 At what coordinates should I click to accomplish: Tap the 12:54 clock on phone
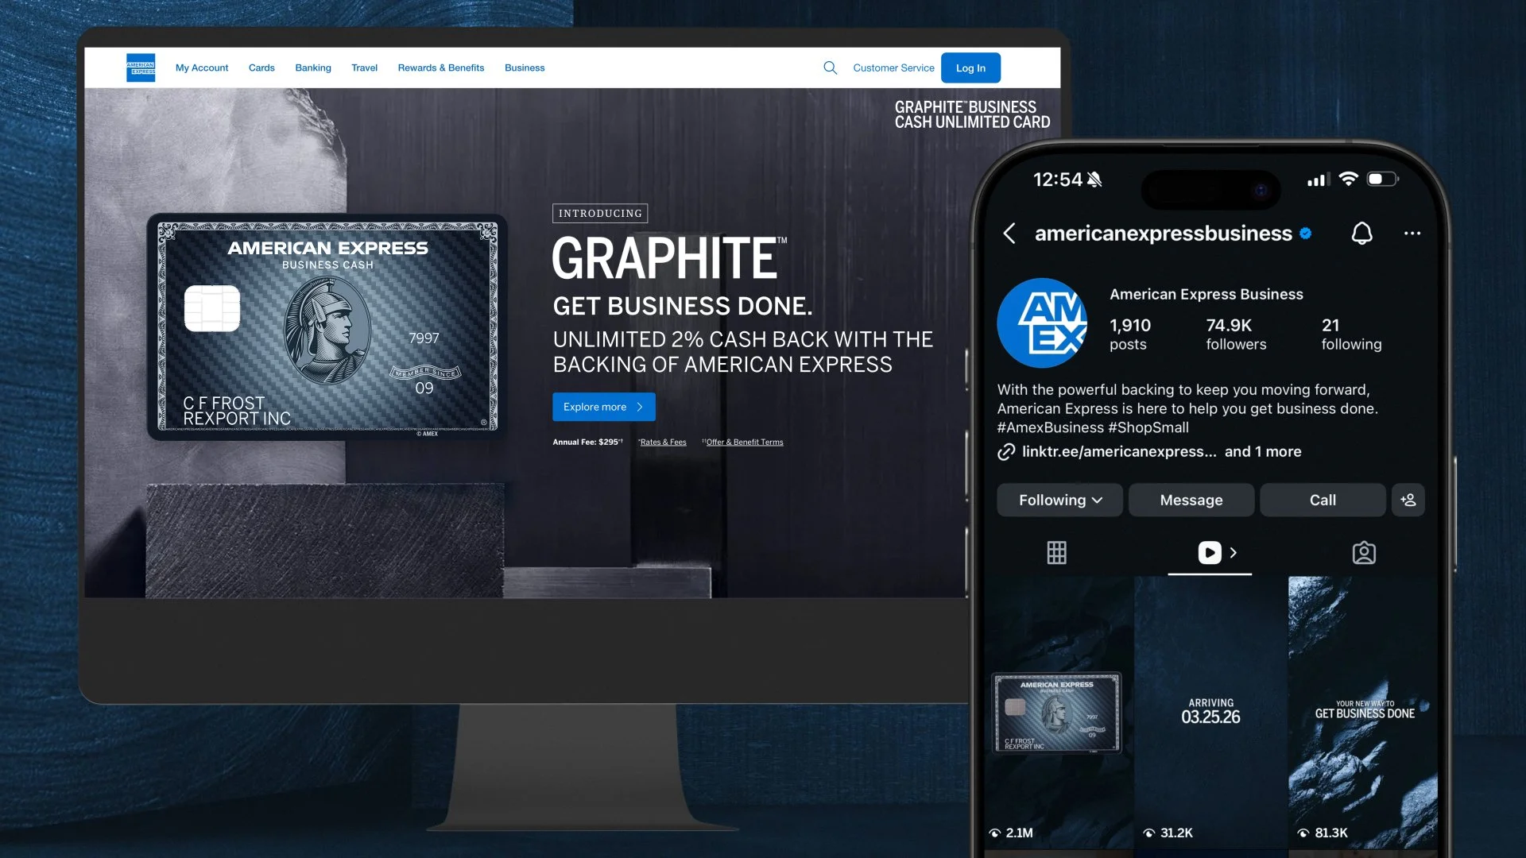coord(1057,180)
